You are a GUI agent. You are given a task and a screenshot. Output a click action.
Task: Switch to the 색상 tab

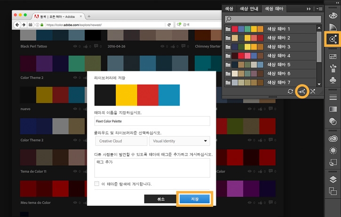point(229,8)
